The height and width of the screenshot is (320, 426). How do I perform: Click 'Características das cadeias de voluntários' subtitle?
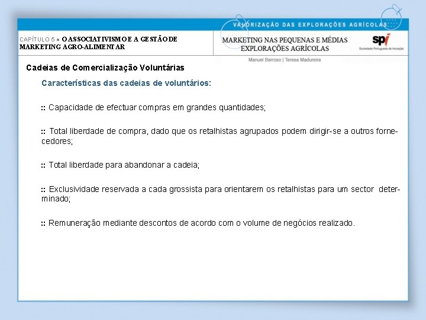point(127,84)
